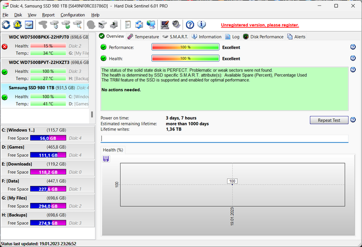The image size is (362, 247).
Task: Select the Samsung SSD 980 1TB disk entry
Action: pyautogui.click(x=45, y=96)
